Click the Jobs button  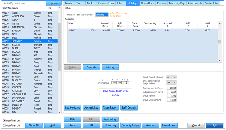73,125
